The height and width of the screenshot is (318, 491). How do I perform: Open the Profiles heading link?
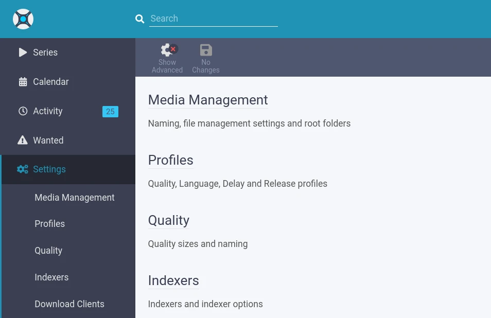click(170, 160)
